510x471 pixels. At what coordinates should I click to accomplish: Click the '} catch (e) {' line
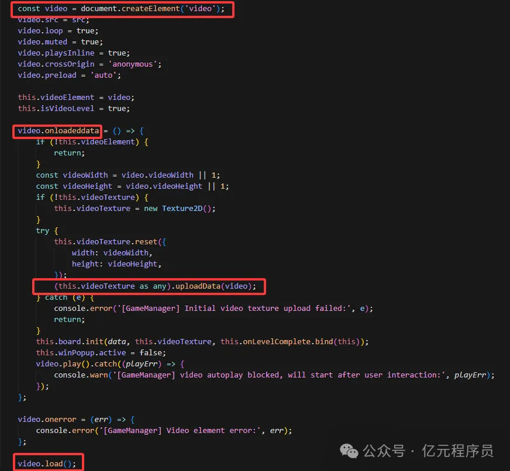click(65, 297)
